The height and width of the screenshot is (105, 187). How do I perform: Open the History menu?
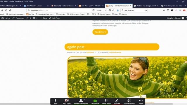pos(11,1)
